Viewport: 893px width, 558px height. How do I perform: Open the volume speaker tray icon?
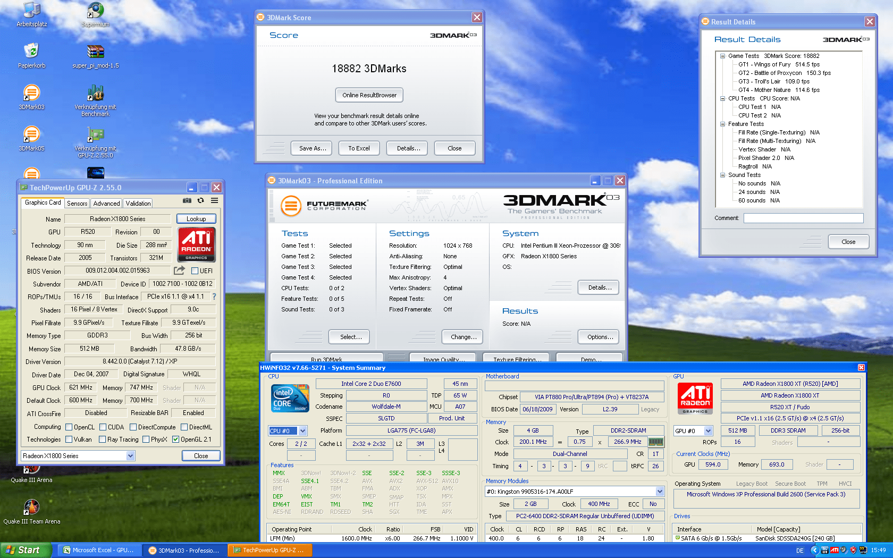[844, 550]
